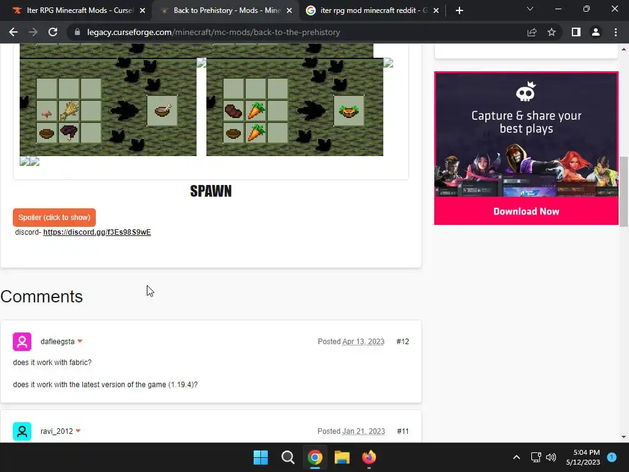629x472 pixels.
Task: Bookmark this page with the star icon
Action: pos(552,32)
